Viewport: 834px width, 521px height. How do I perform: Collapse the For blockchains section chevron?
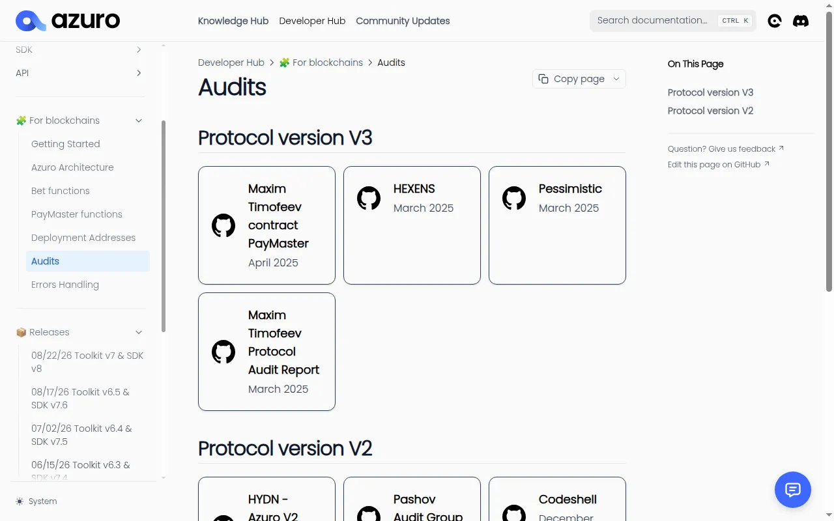coord(139,120)
